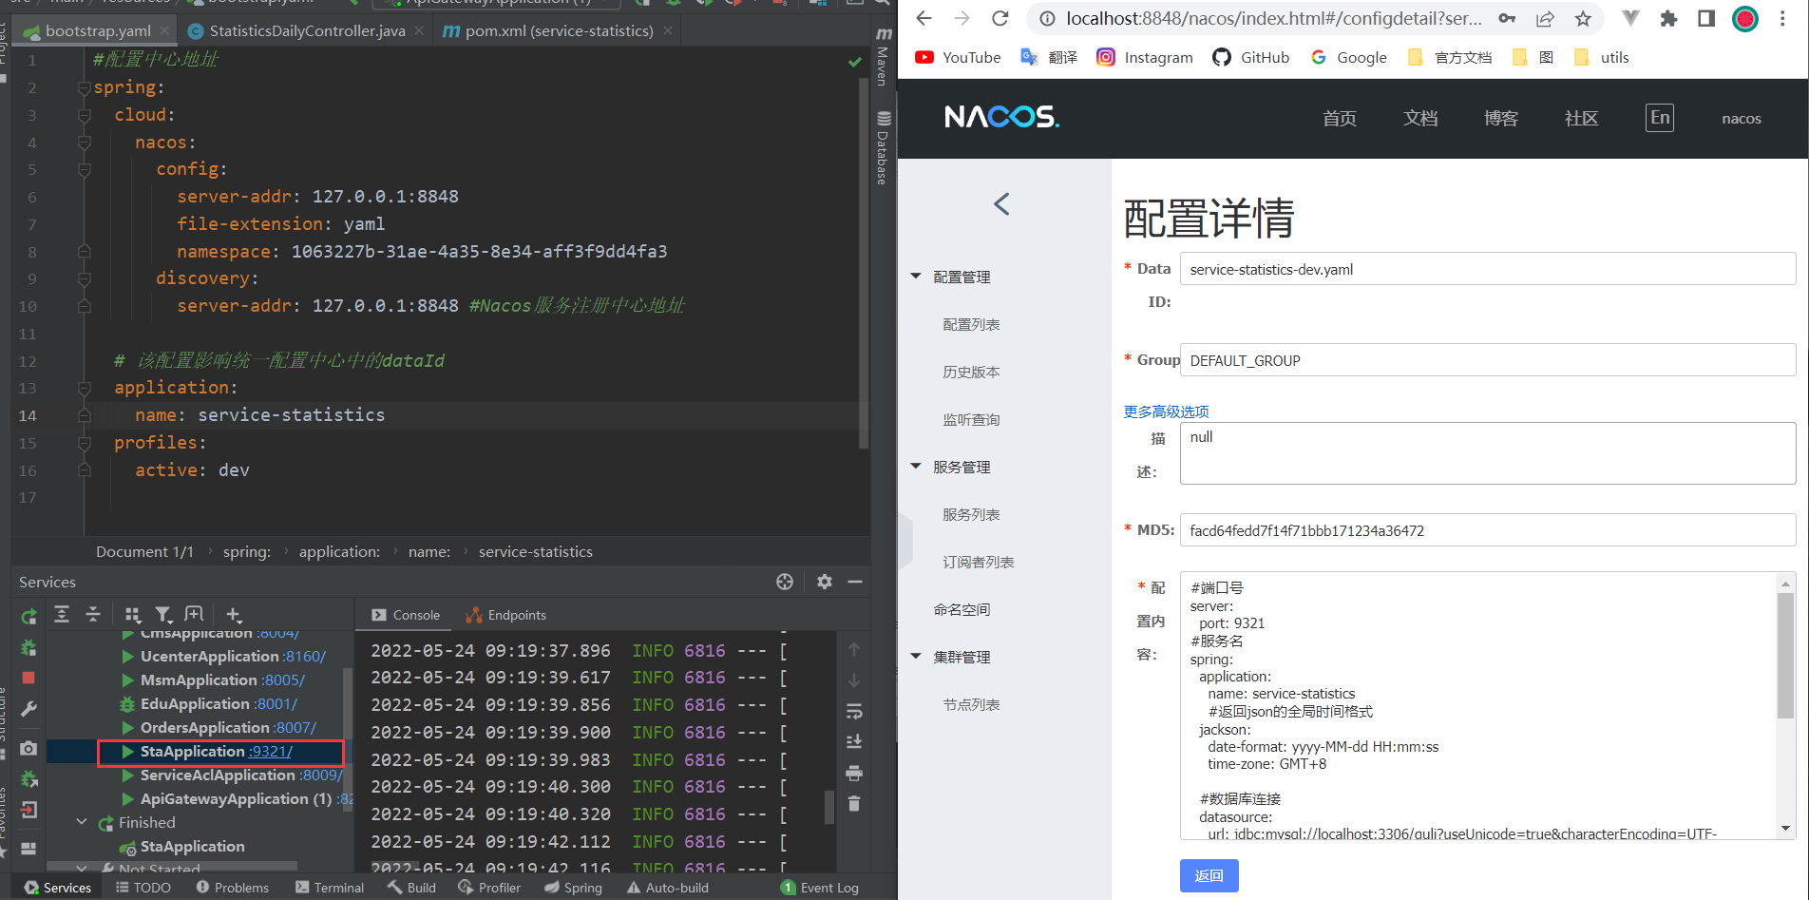Open the Event Log
This screenshot has width=1809, height=900.
[820, 888]
